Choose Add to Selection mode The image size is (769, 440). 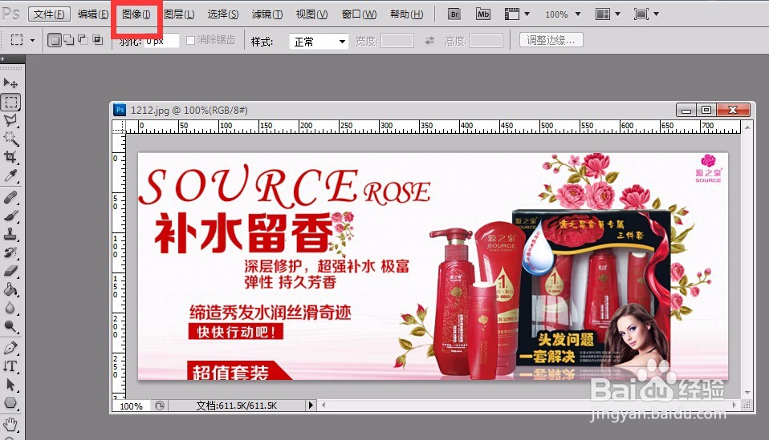pos(69,40)
